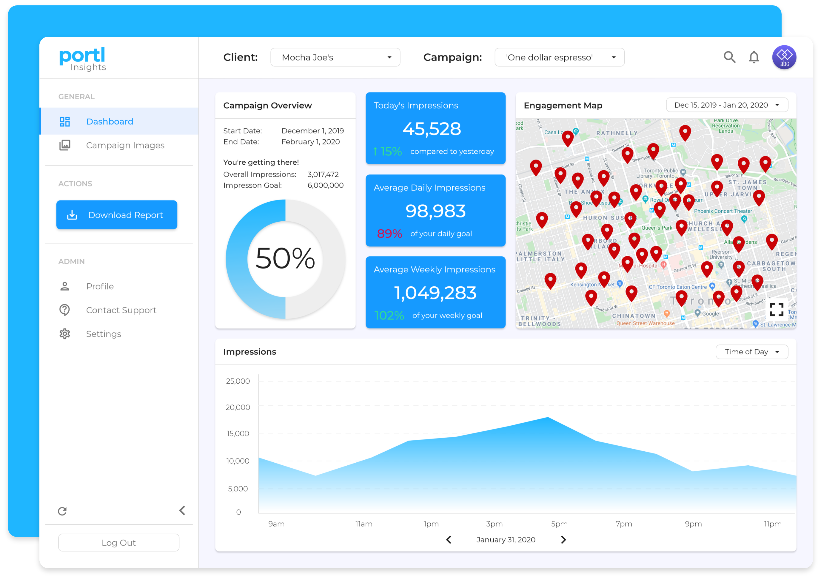Expand the Engagement Map date range dropdown

click(727, 105)
